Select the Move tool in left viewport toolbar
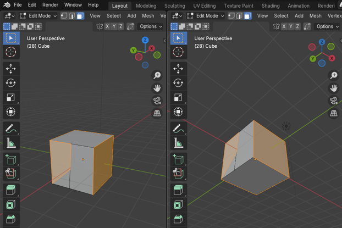The image size is (342, 228). (12, 68)
